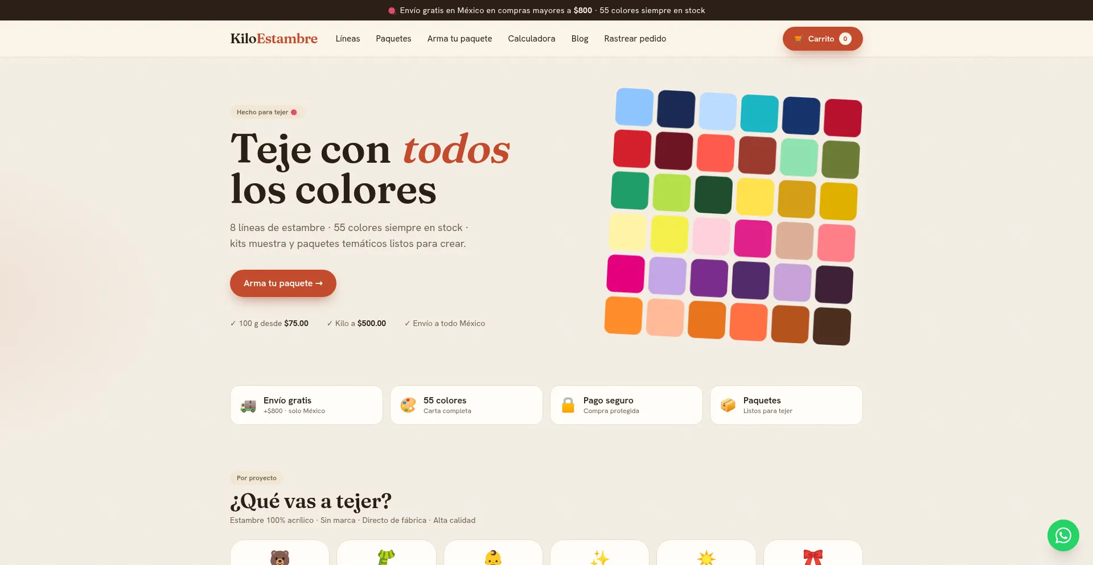Image resolution: width=1093 pixels, height=565 pixels.
Task: Pick the lime green swatch
Action: pyautogui.click(x=672, y=192)
